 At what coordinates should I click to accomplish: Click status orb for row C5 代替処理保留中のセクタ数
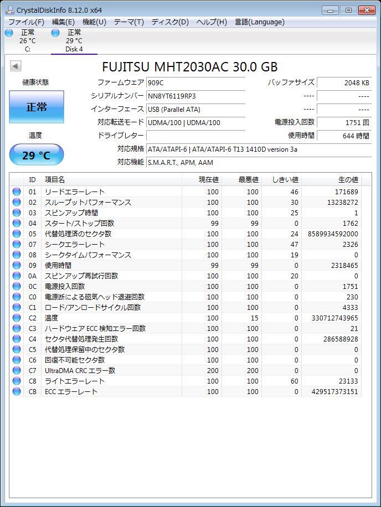tap(17, 349)
